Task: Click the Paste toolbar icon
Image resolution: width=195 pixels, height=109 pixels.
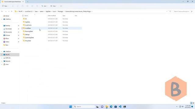Action: click(x=23, y=6)
